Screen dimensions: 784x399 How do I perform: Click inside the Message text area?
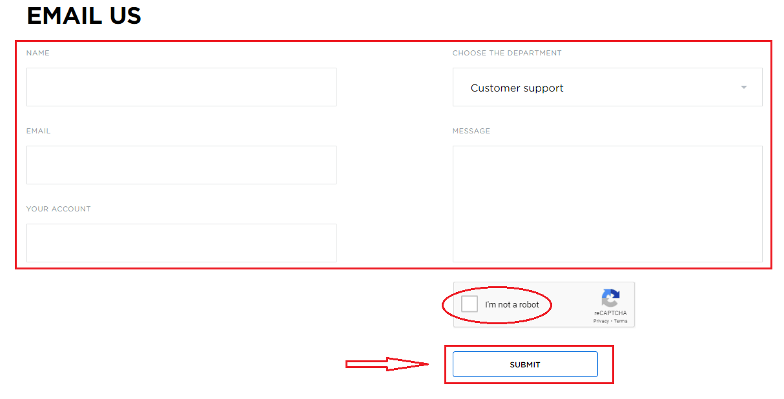(x=607, y=204)
